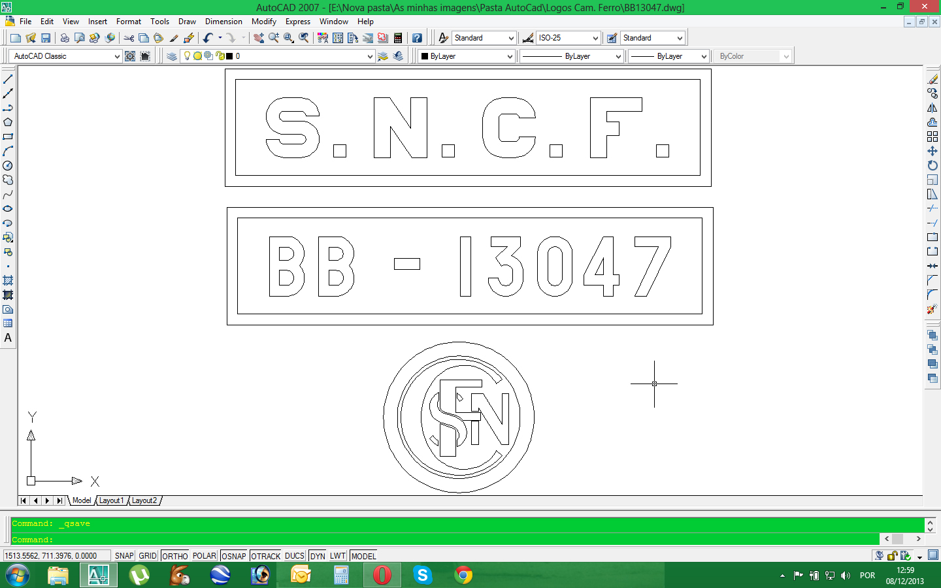Select the Line draw tool
Image resolution: width=941 pixels, height=588 pixels.
click(x=8, y=79)
